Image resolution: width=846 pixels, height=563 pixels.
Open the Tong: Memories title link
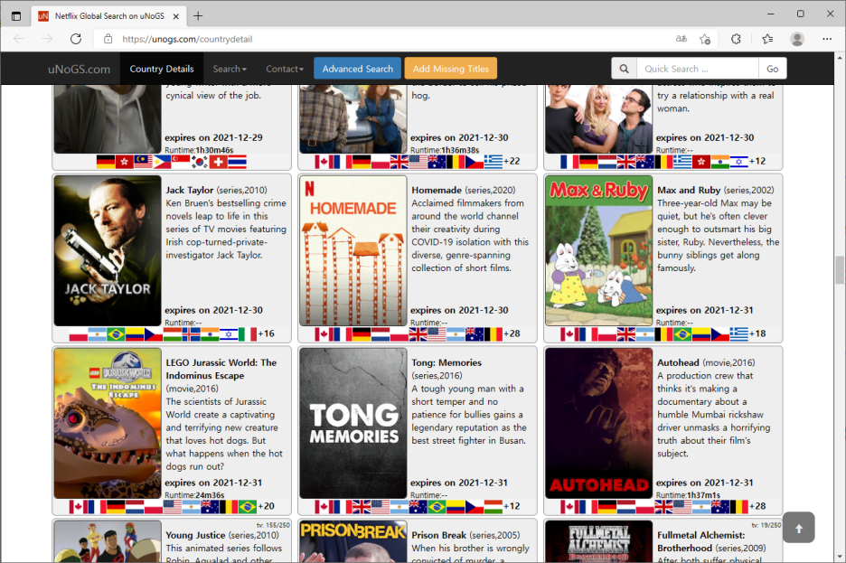tap(446, 362)
